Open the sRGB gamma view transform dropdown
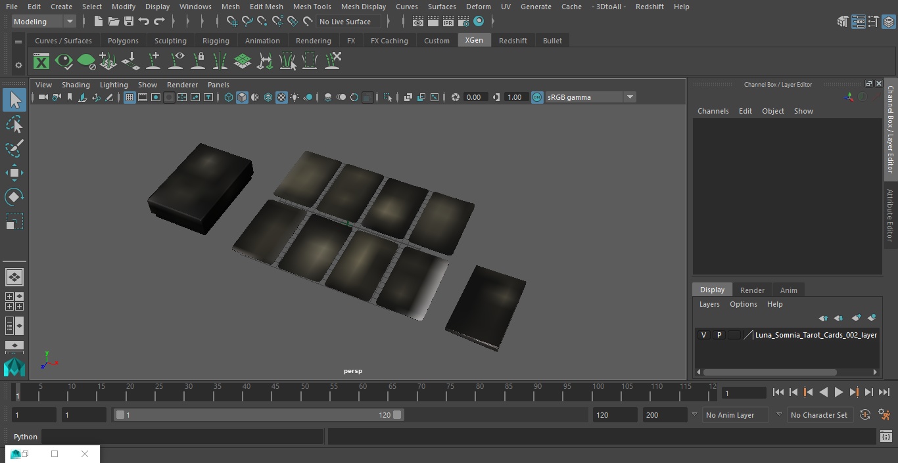The height and width of the screenshot is (463, 898). point(590,97)
